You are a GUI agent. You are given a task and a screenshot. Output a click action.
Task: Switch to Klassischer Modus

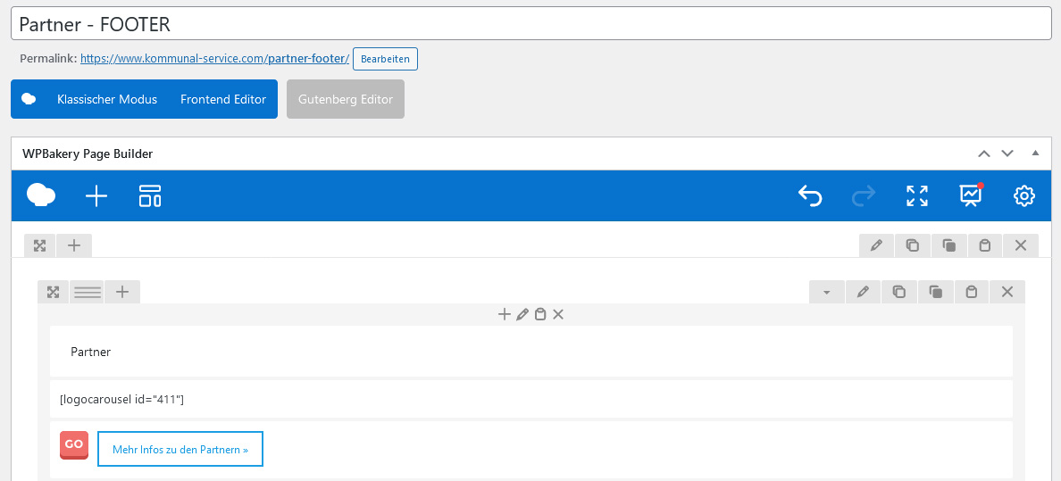point(107,99)
